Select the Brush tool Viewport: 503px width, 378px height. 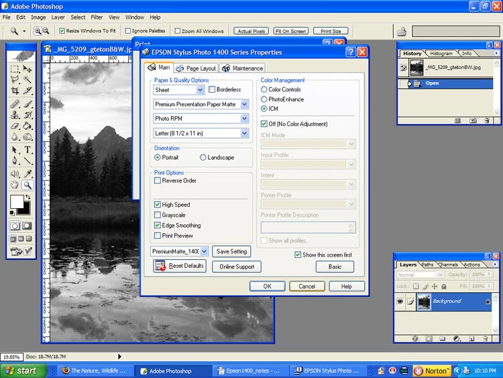pyautogui.click(x=27, y=104)
